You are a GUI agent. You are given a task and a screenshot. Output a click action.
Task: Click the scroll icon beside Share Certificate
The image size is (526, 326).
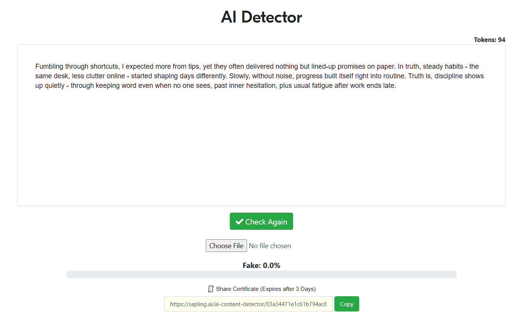point(211,289)
